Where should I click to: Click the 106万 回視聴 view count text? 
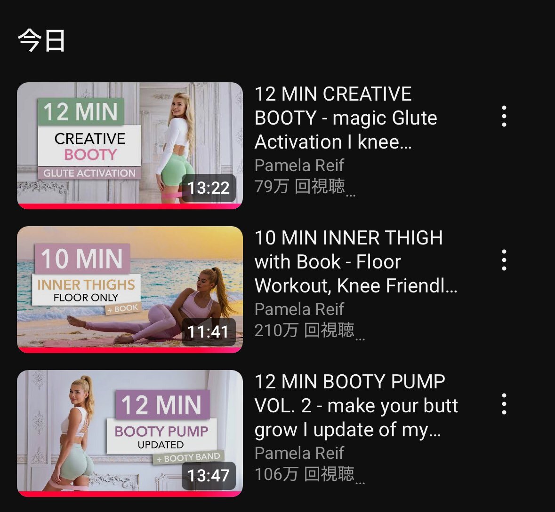(x=305, y=474)
